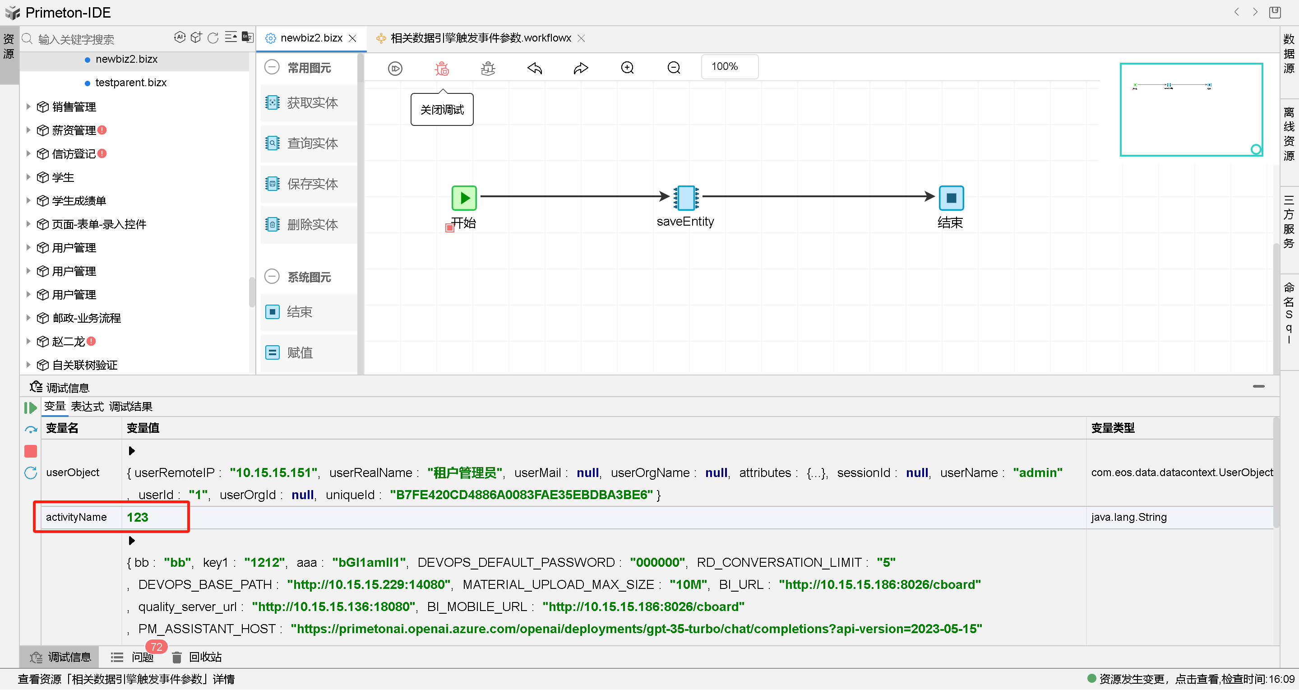Collapse the 常用图元 palette section
The width and height of the screenshot is (1299, 690).
pyautogui.click(x=272, y=67)
